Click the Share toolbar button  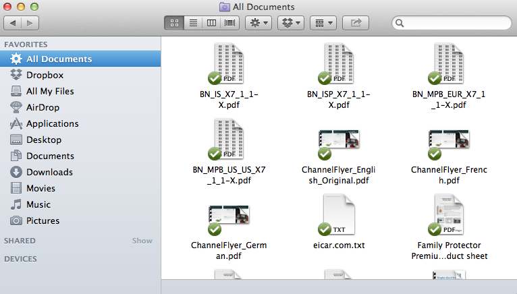tap(356, 23)
